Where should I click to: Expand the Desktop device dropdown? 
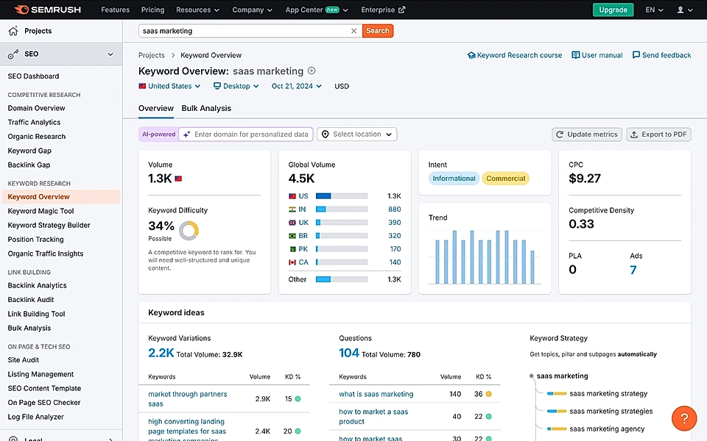(236, 86)
